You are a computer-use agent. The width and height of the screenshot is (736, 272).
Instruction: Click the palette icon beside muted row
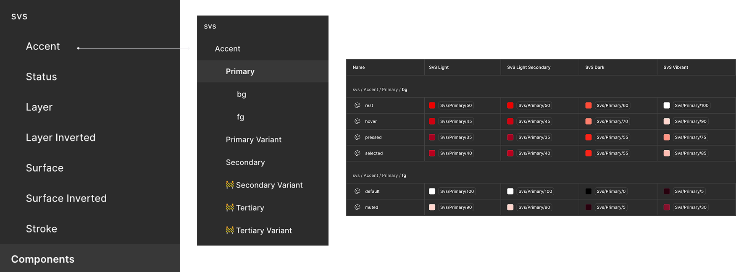coord(357,207)
